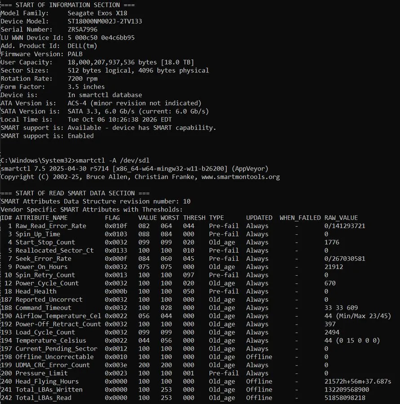Image resolution: width=400 pixels, height=404 pixels.
Task: Select device model ST18000NM002J-2TV133
Action: [105, 22]
